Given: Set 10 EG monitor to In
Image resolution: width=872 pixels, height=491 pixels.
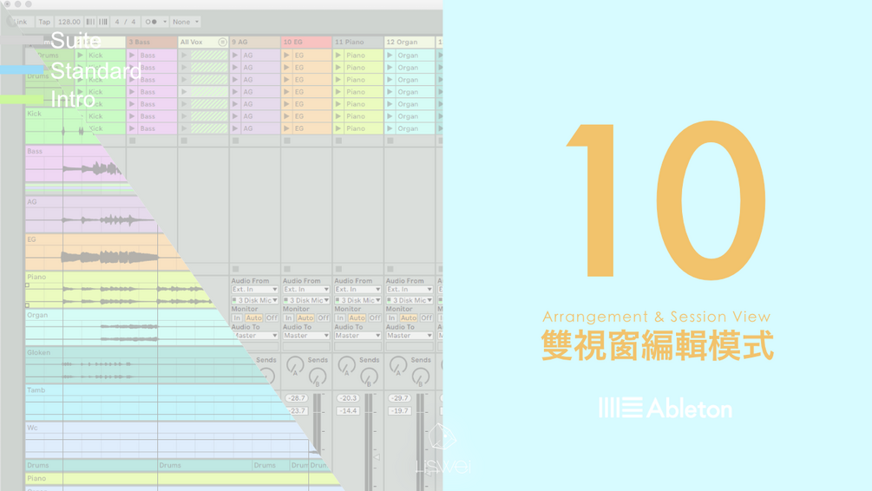Looking at the screenshot, I should pyautogui.click(x=289, y=318).
